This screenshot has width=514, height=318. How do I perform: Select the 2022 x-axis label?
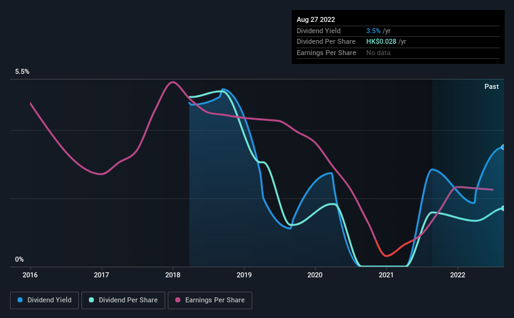[x=458, y=275]
